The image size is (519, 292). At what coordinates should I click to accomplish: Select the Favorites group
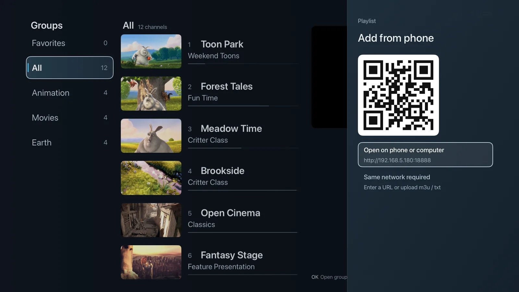tap(69, 43)
